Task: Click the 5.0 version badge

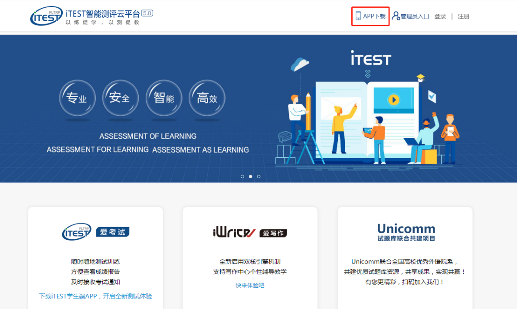Action: 147,13
